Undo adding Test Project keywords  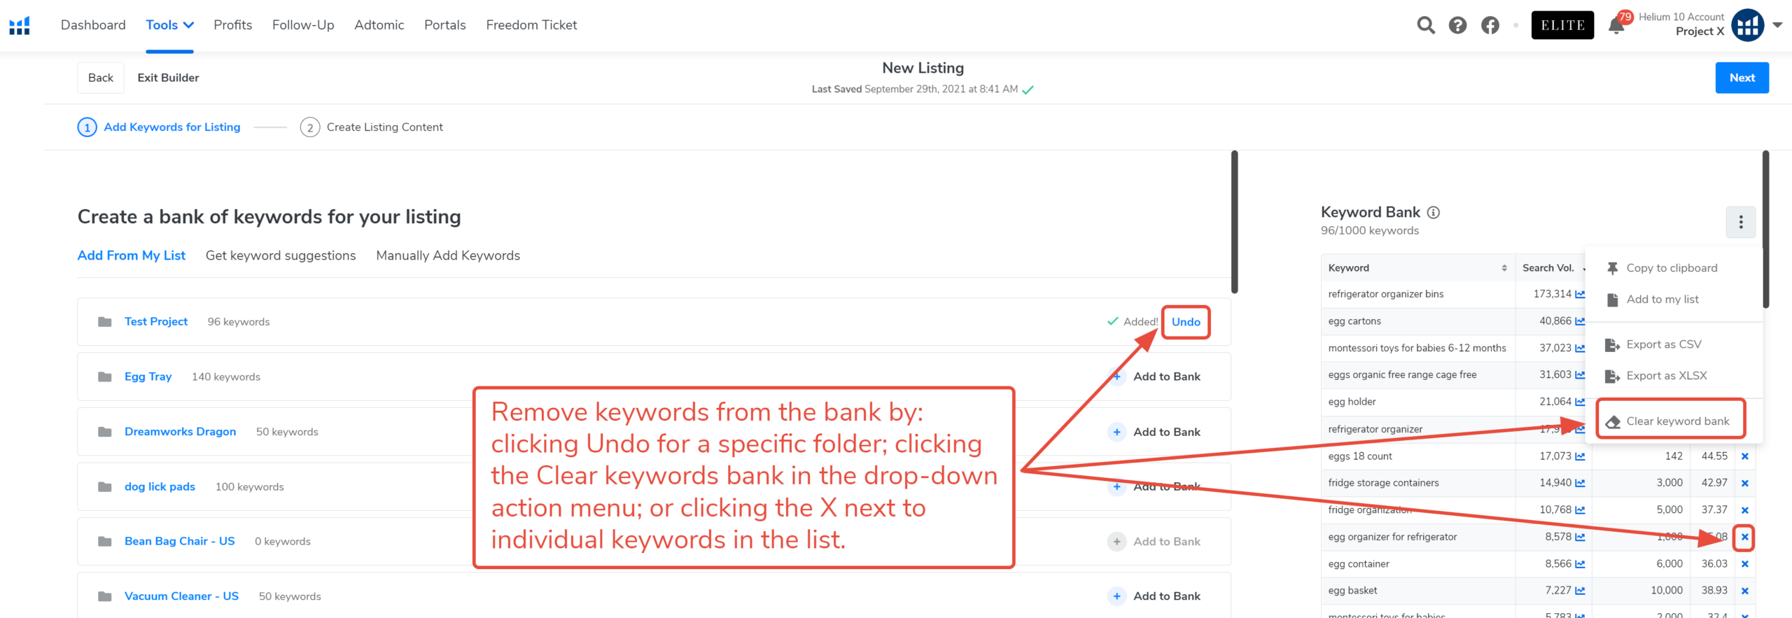[x=1186, y=322]
